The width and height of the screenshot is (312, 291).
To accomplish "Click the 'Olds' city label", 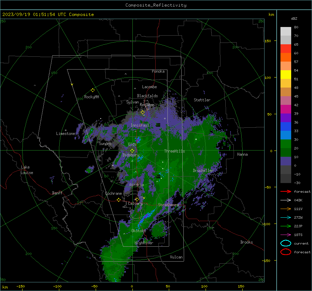I will [132, 144].
